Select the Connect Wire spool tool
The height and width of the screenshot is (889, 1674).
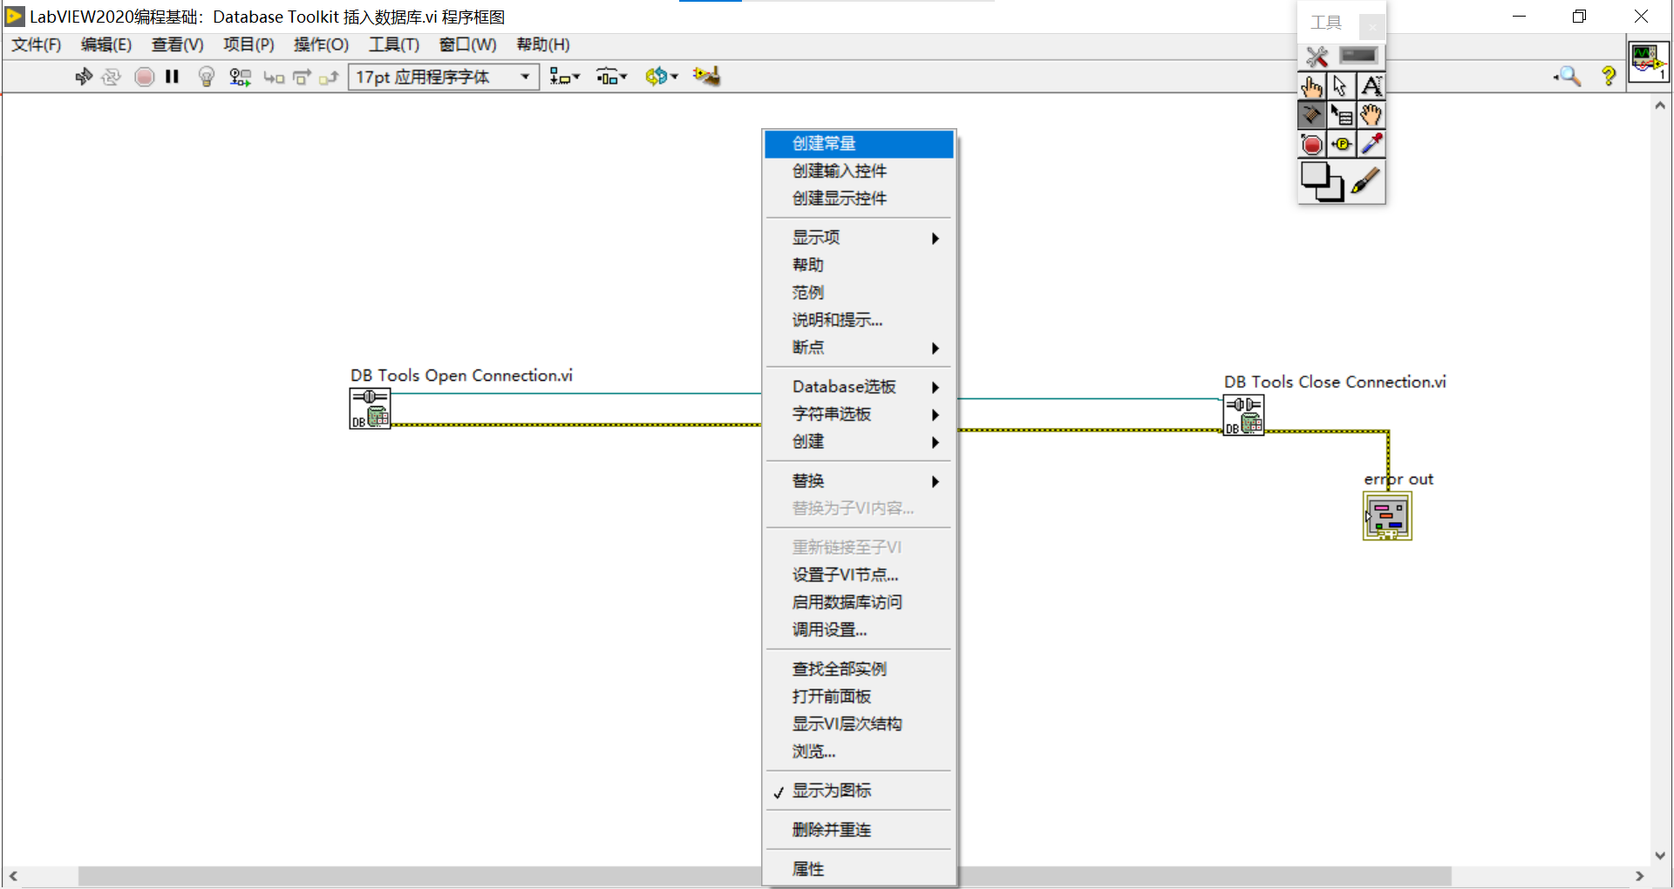(1312, 114)
